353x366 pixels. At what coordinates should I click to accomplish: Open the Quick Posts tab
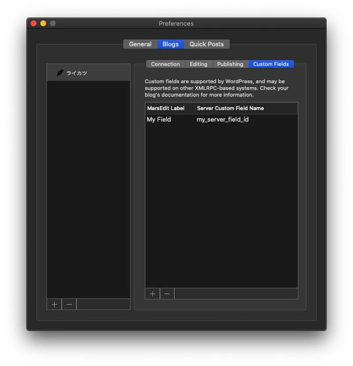click(x=207, y=44)
